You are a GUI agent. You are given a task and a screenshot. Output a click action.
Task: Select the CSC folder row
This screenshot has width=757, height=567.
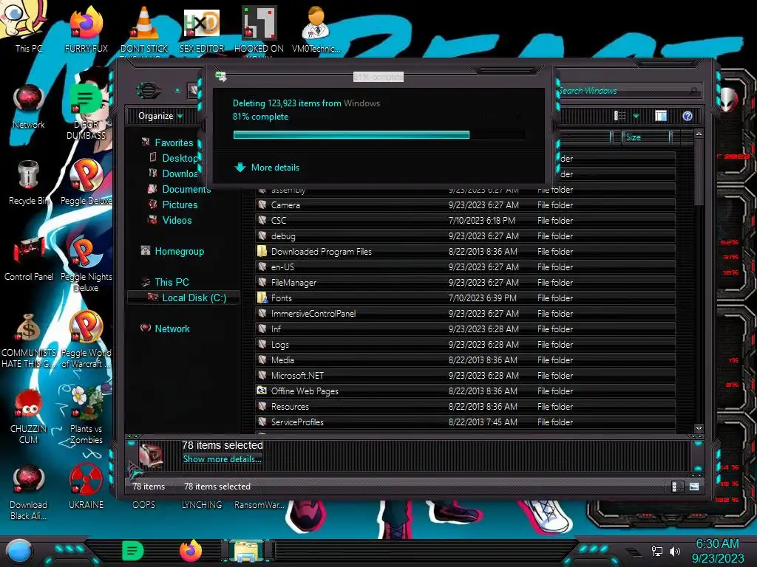click(x=466, y=220)
